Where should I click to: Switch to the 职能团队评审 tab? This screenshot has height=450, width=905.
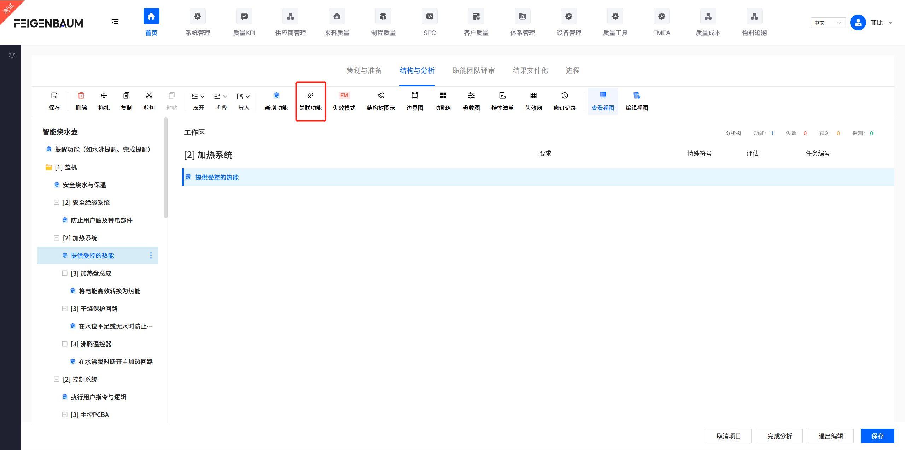pyautogui.click(x=473, y=70)
